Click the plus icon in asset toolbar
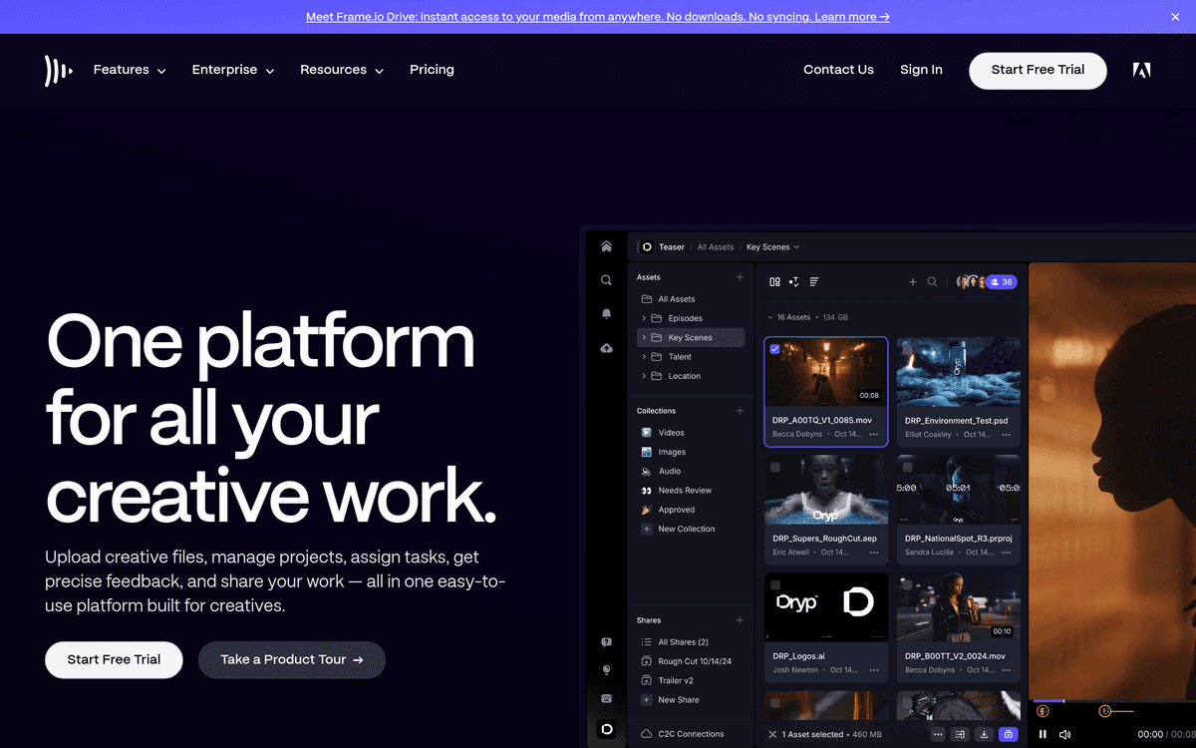 [912, 282]
